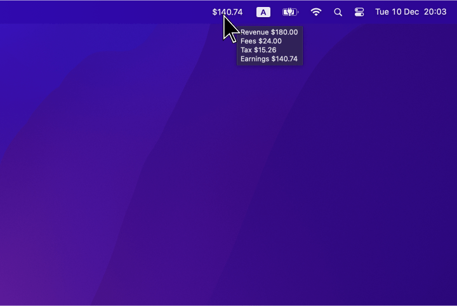
Task: Click the empty purple desktop wallpaper center
Action: click(228, 165)
